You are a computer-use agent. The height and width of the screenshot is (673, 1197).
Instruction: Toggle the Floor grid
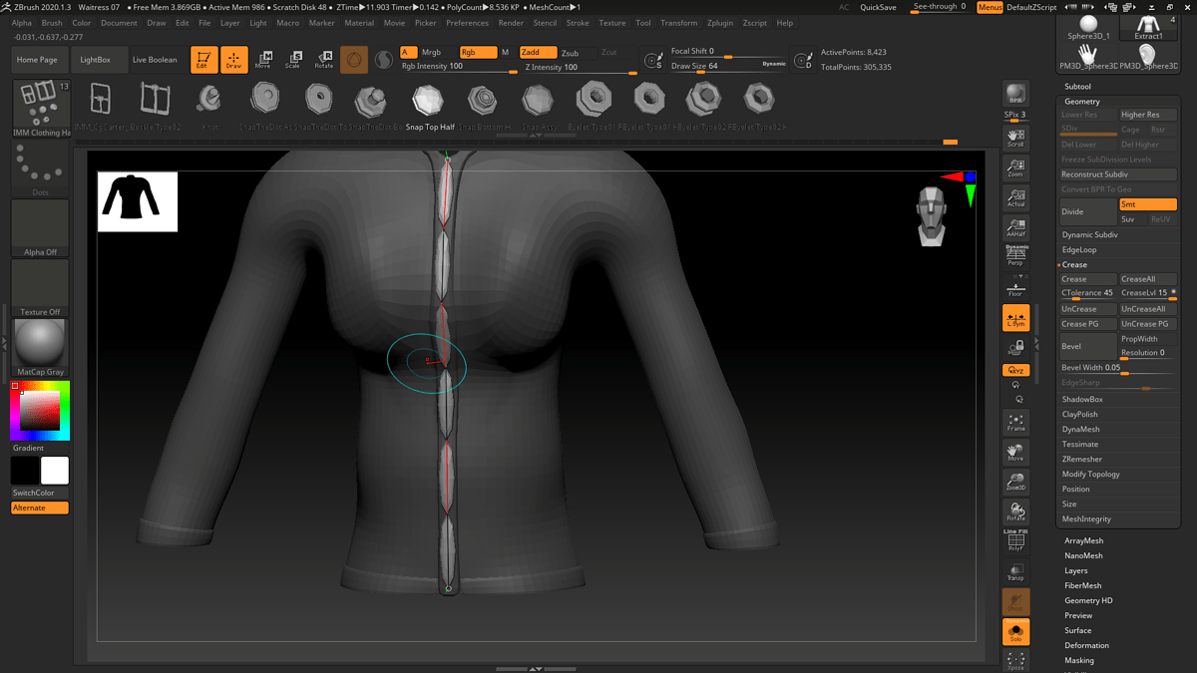click(1015, 286)
